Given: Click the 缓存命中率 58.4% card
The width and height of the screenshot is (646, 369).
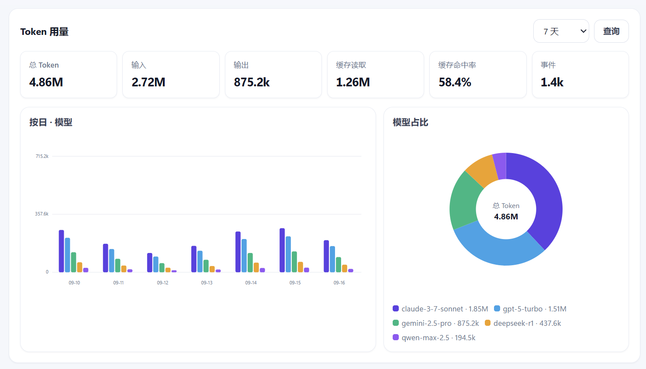Looking at the screenshot, I should (478, 75).
